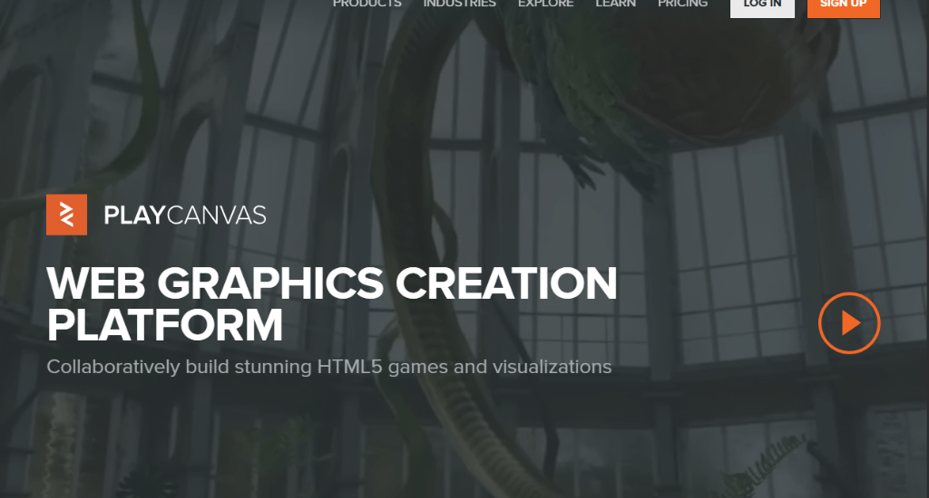
Task: Open the Explore menu
Action: click(545, 3)
